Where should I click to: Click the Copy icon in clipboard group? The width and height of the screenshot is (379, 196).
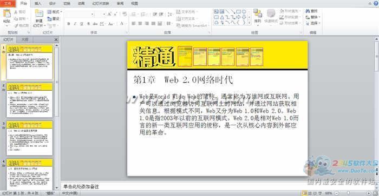(x=16, y=18)
